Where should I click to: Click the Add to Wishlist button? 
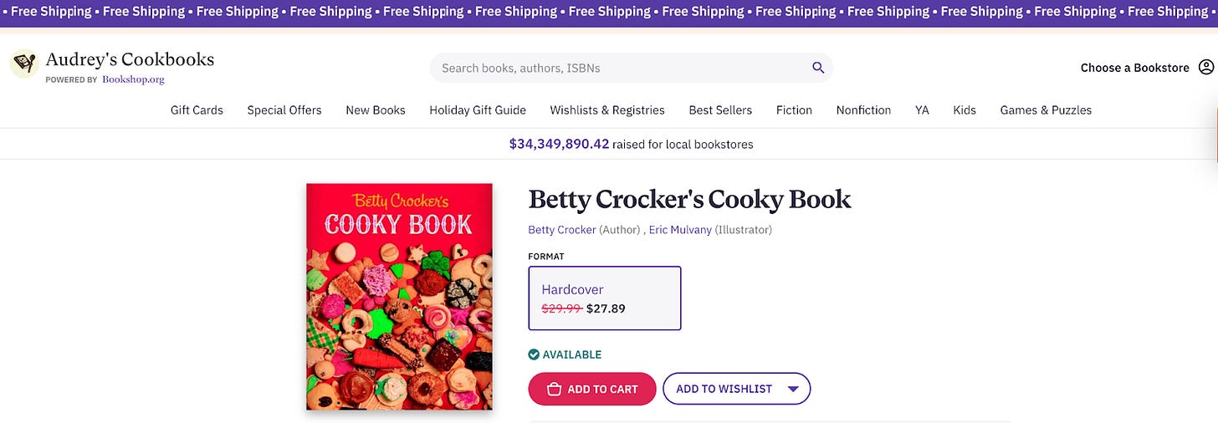737,389
